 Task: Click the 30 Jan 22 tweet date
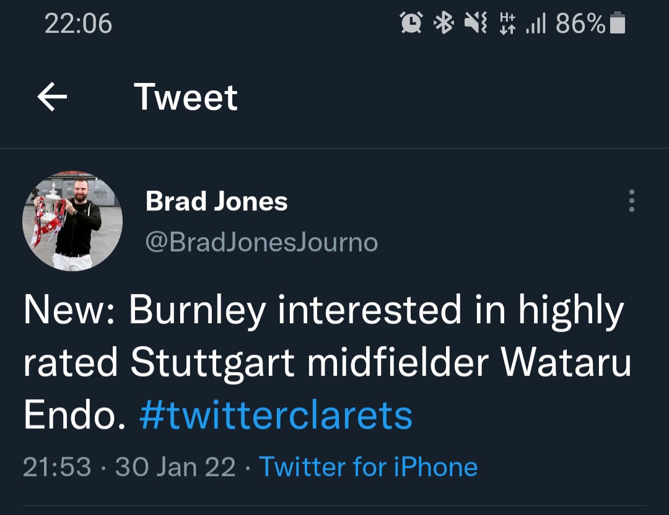point(175,467)
